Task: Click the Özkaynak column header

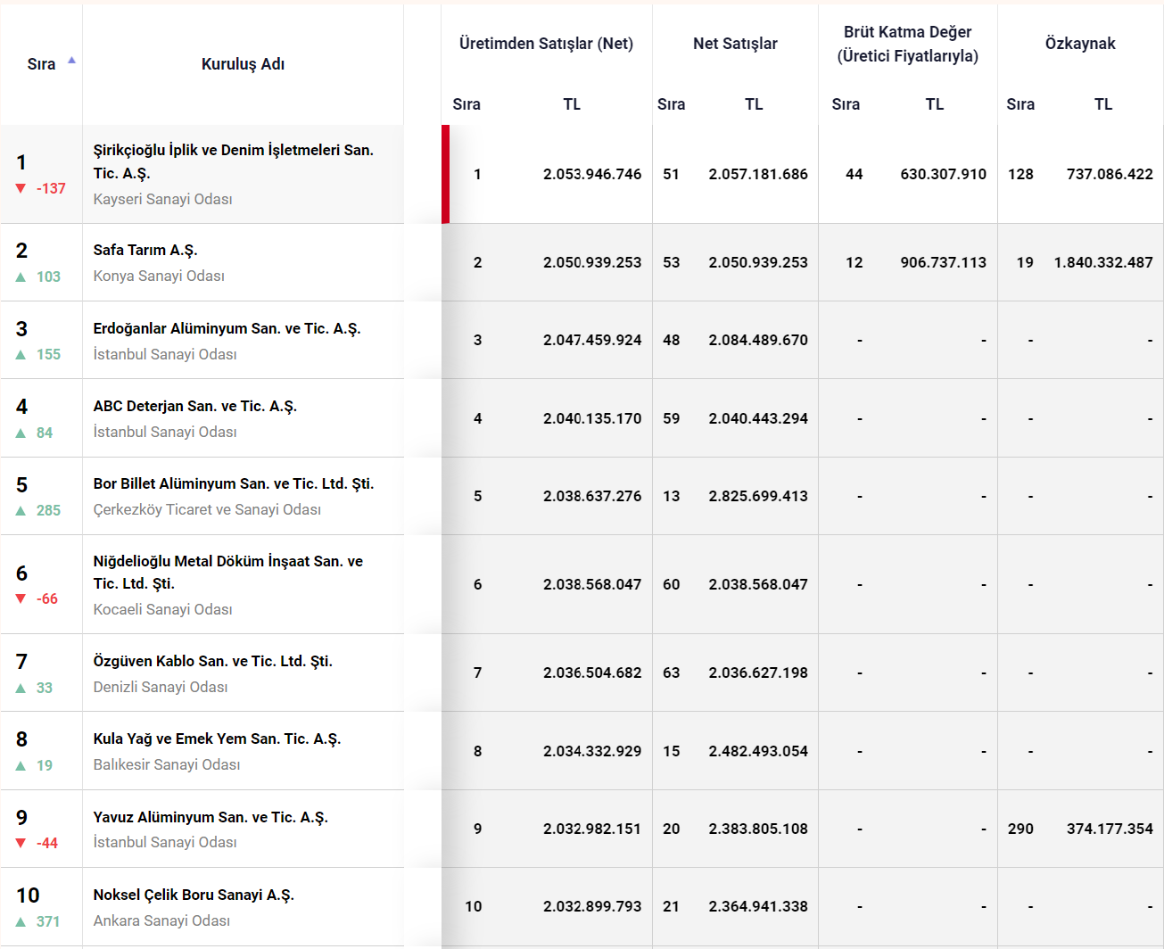Action: coord(1080,44)
